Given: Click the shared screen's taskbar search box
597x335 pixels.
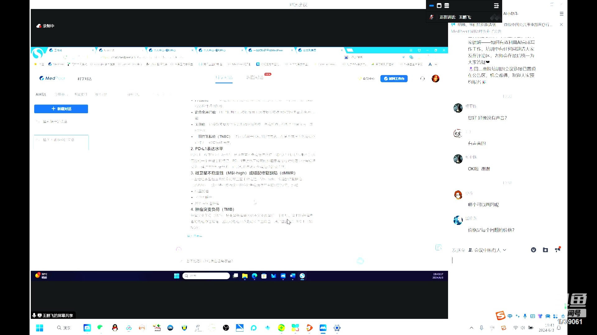Looking at the screenshot, I should click(x=206, y=276).
